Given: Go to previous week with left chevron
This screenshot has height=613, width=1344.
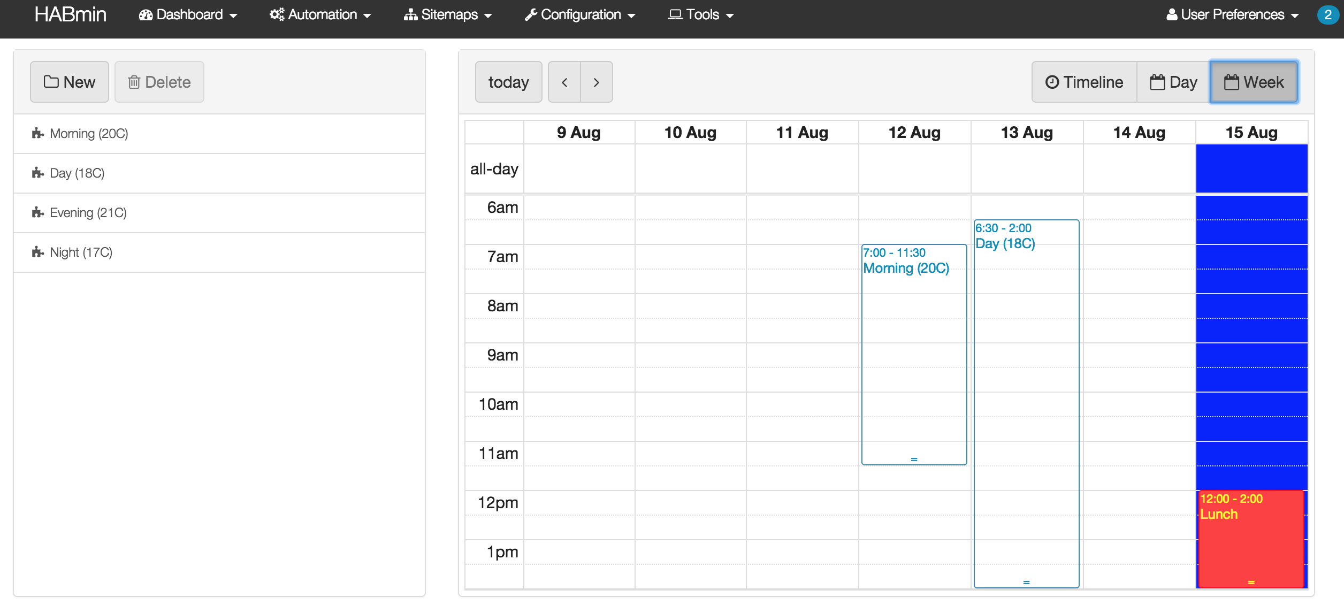Looking at the screenshot, I should pyautogui.click(x=564, y=82).
